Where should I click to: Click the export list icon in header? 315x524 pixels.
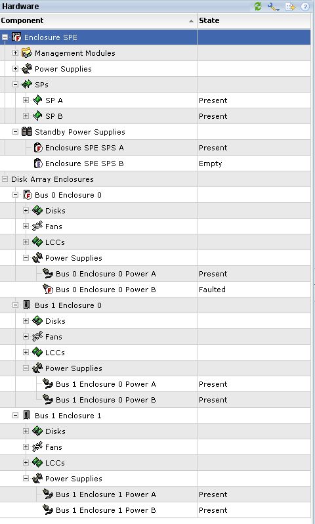tap(289, 7)
